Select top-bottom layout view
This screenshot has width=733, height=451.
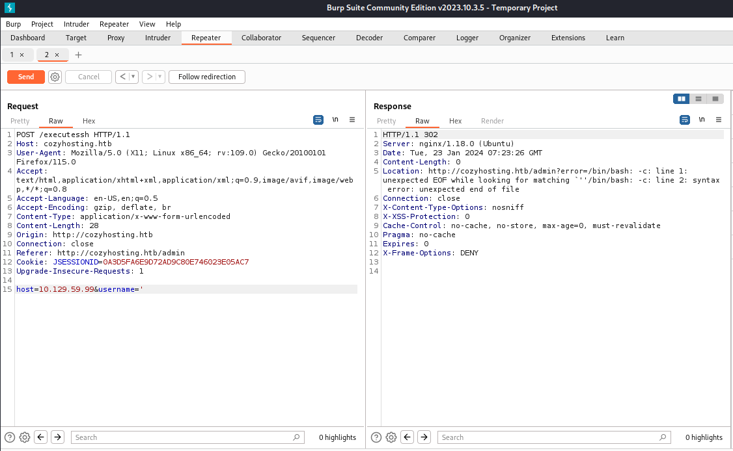698,99
